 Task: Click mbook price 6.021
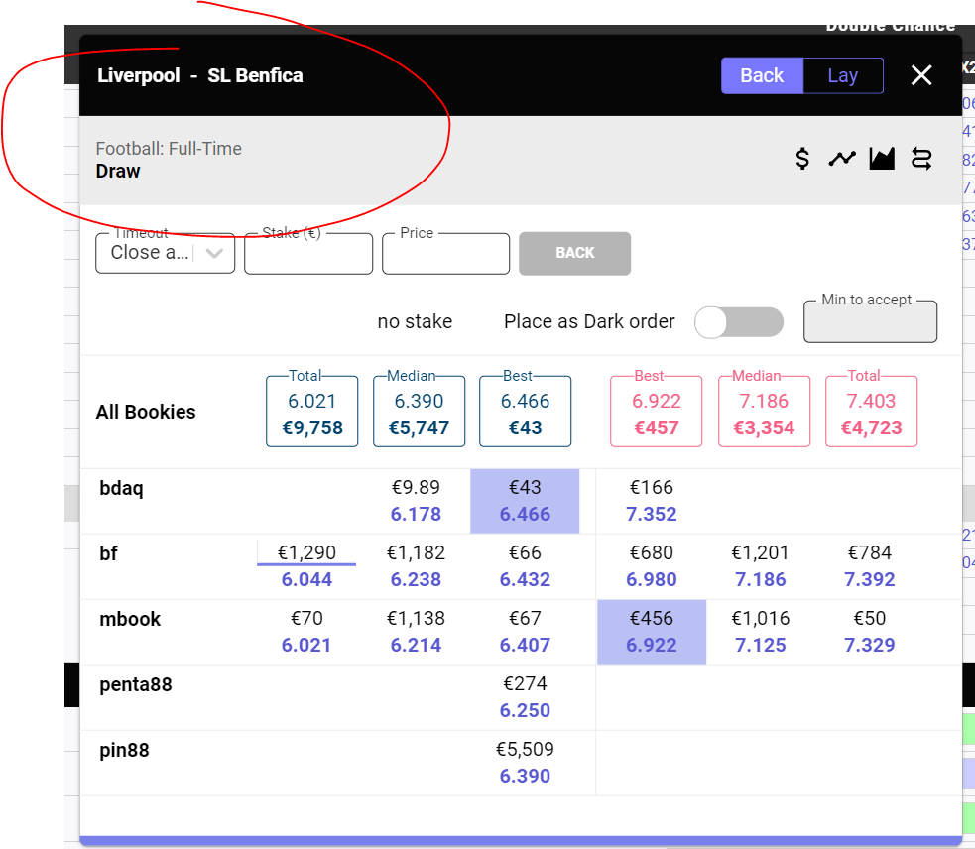pos(306,645)
